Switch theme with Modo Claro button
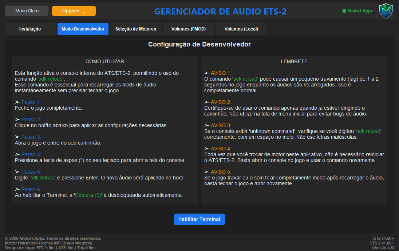 tap(27, 11)
